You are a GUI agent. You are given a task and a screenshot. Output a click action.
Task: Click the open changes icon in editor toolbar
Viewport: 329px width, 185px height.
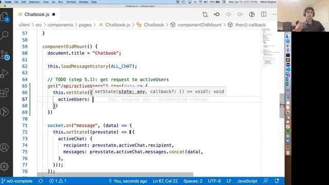pos(205,14)
